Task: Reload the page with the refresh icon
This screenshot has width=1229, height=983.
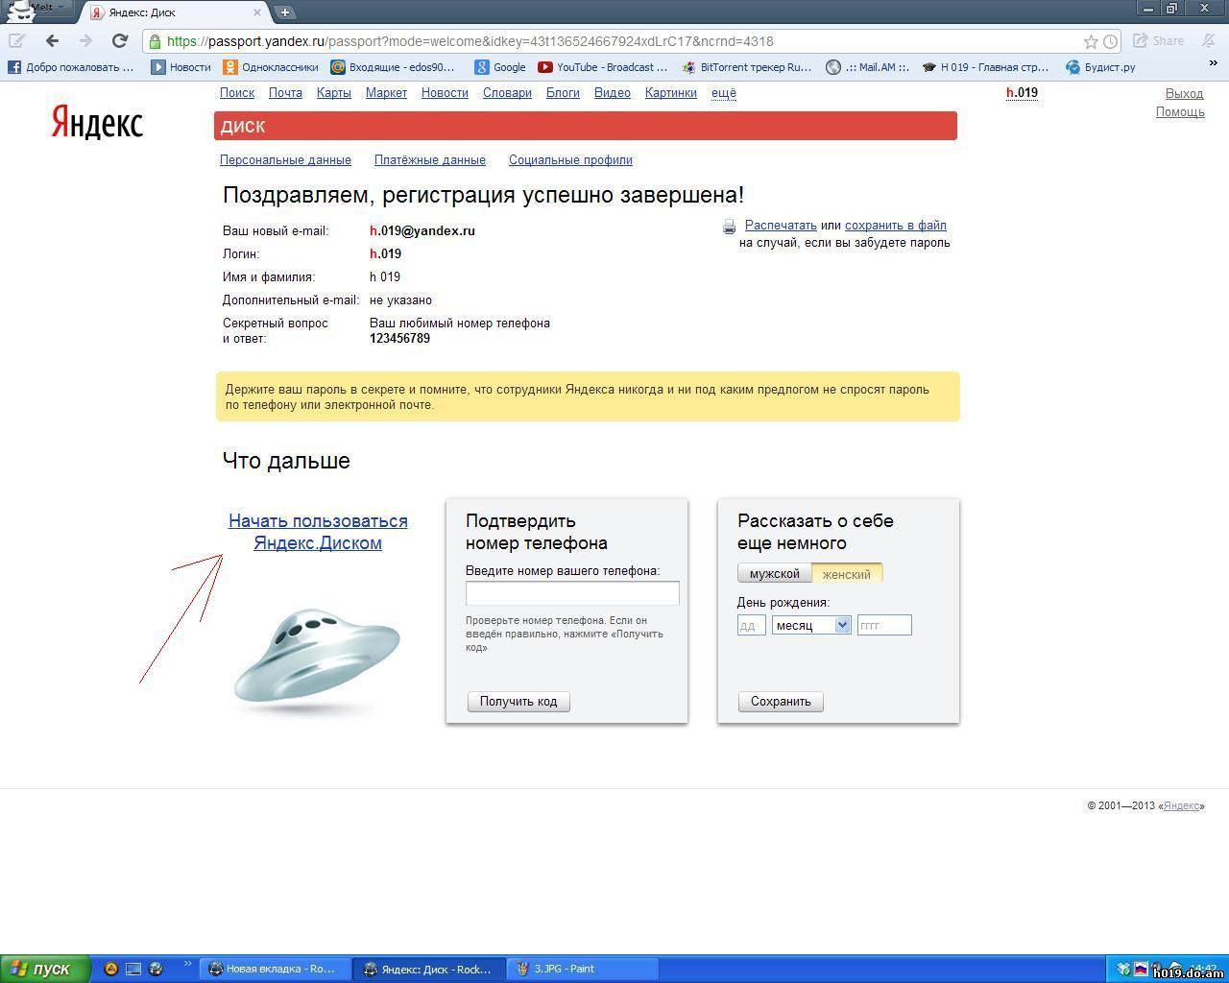Action: coord(119,40)
